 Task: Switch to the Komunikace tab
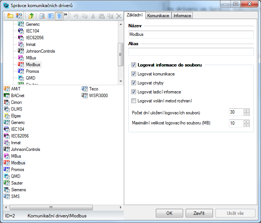158,16
